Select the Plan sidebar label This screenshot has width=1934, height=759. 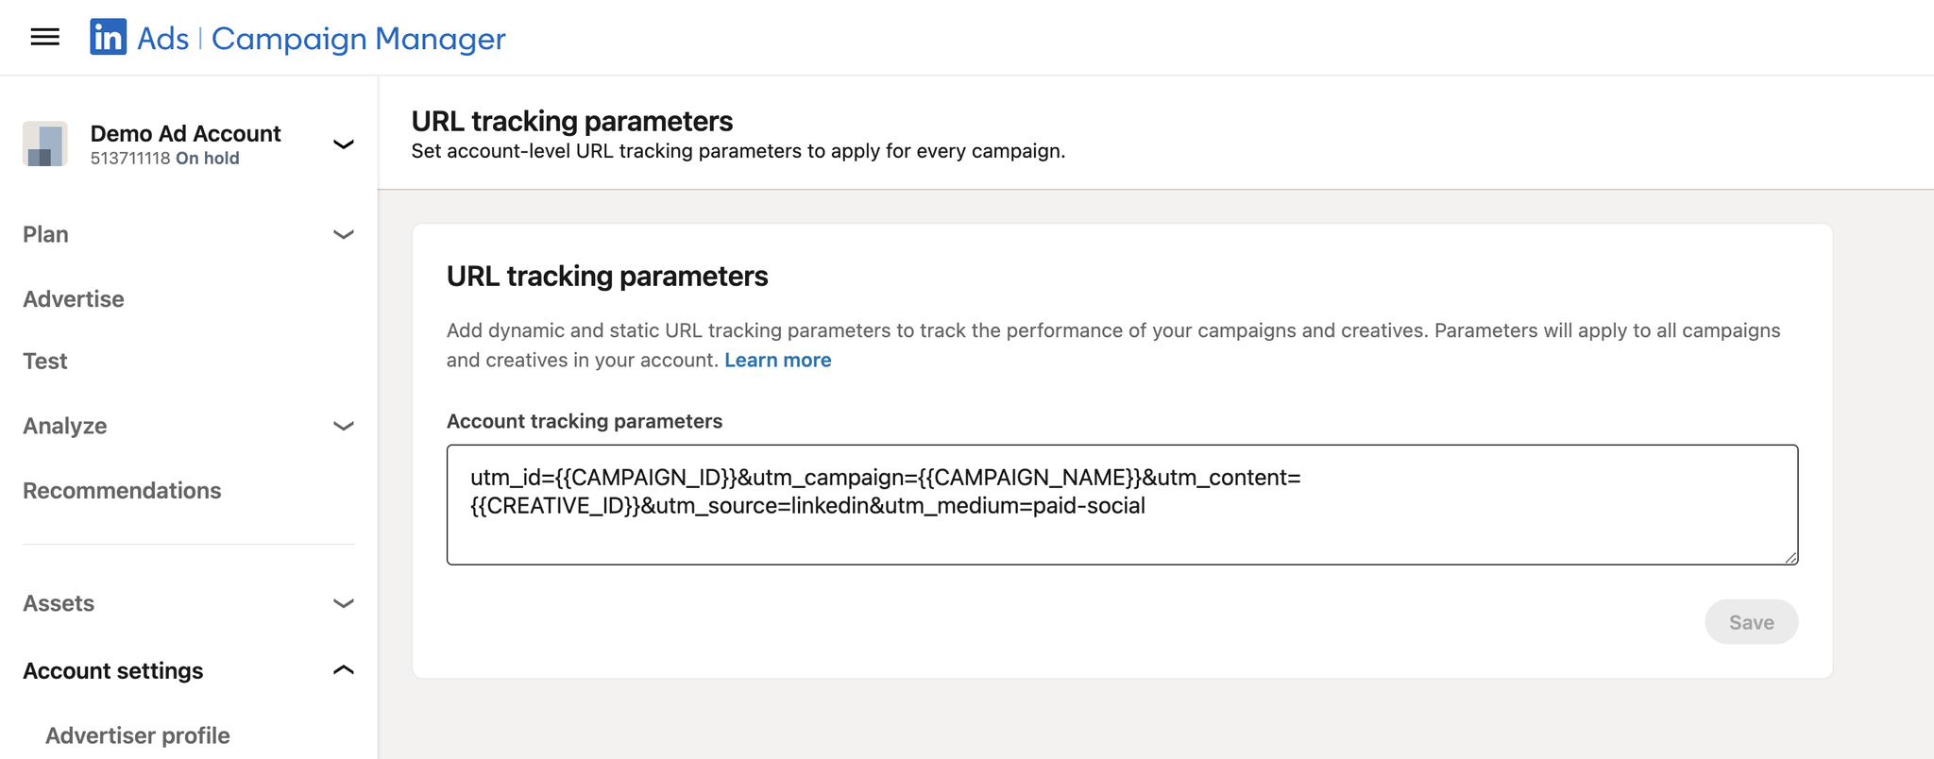45,234
